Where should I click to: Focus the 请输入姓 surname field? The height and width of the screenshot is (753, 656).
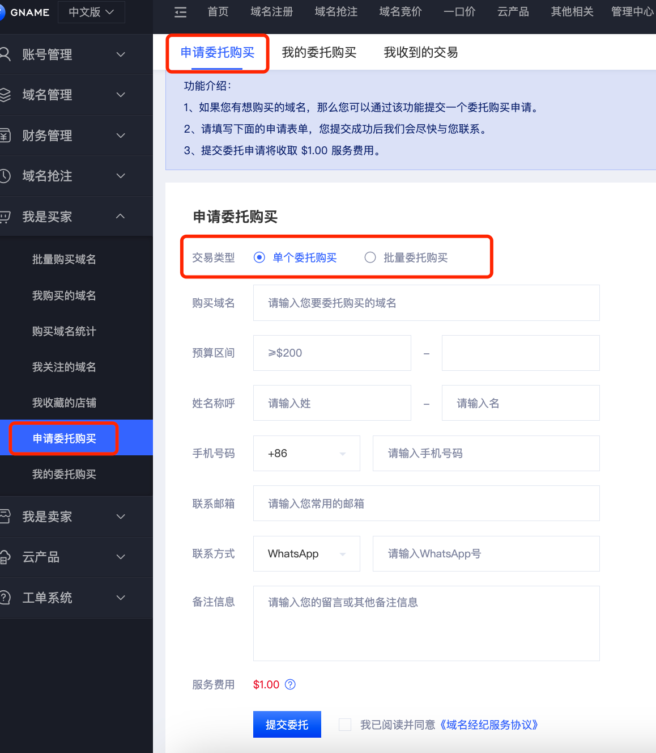point(332,403)
